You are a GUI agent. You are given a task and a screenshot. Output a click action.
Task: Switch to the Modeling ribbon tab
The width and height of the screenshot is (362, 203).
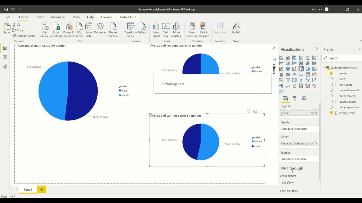(58, 17)
